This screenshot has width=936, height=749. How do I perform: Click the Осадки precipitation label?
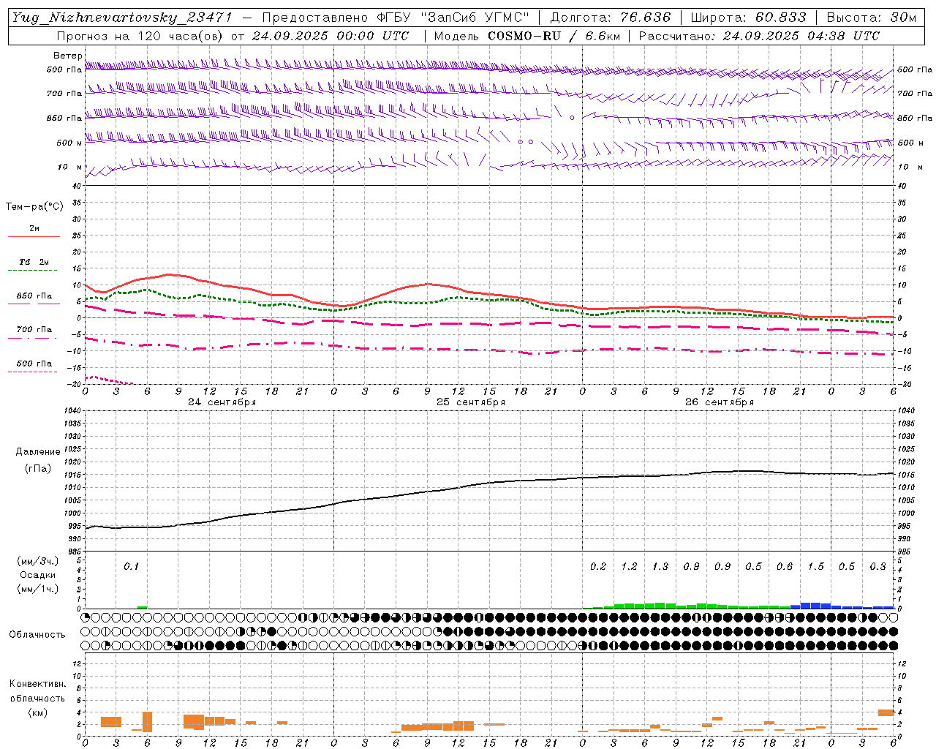pos(38,575)
